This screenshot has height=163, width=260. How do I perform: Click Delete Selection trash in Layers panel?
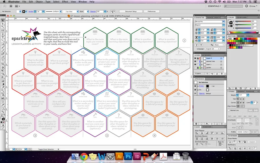tap(222, 74)
